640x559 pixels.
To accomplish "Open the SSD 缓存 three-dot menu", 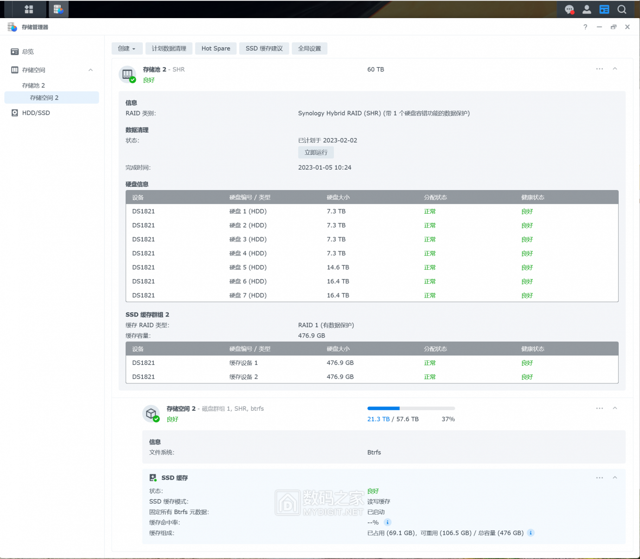I will click(600, 478).
